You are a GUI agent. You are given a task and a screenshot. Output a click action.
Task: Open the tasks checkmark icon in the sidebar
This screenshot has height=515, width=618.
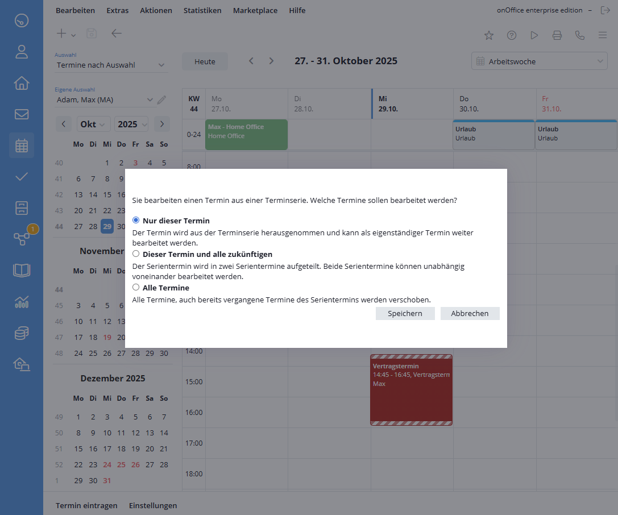[x=22, y=176]
